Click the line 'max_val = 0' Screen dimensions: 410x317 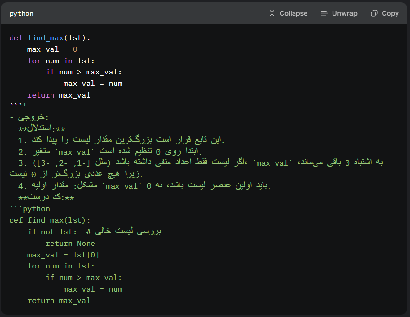pos(52,49)
